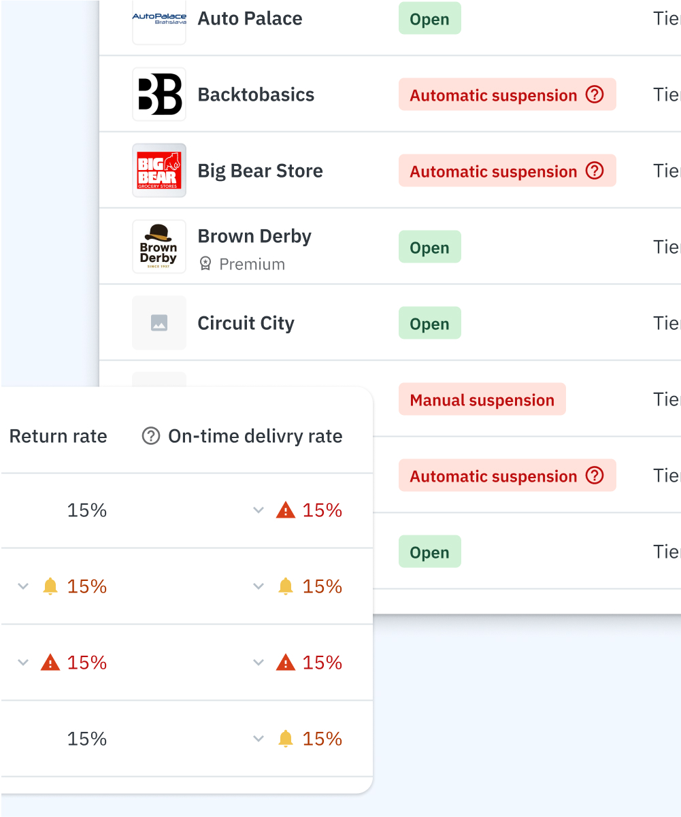Select the Big Bear Store name

pos(261,171)
